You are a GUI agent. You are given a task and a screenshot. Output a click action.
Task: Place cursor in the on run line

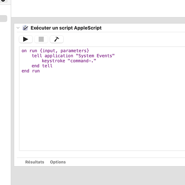[x=55, y=51]
